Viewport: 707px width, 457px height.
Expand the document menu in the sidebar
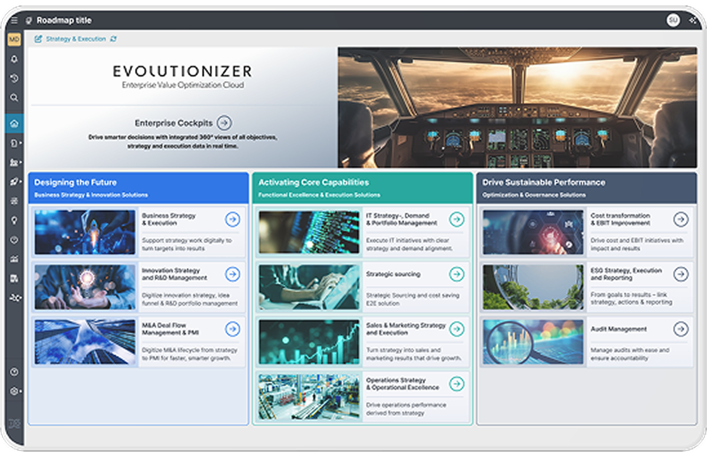pos(15,143)
